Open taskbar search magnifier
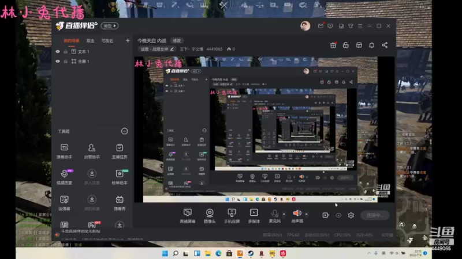 pos(176,253)
